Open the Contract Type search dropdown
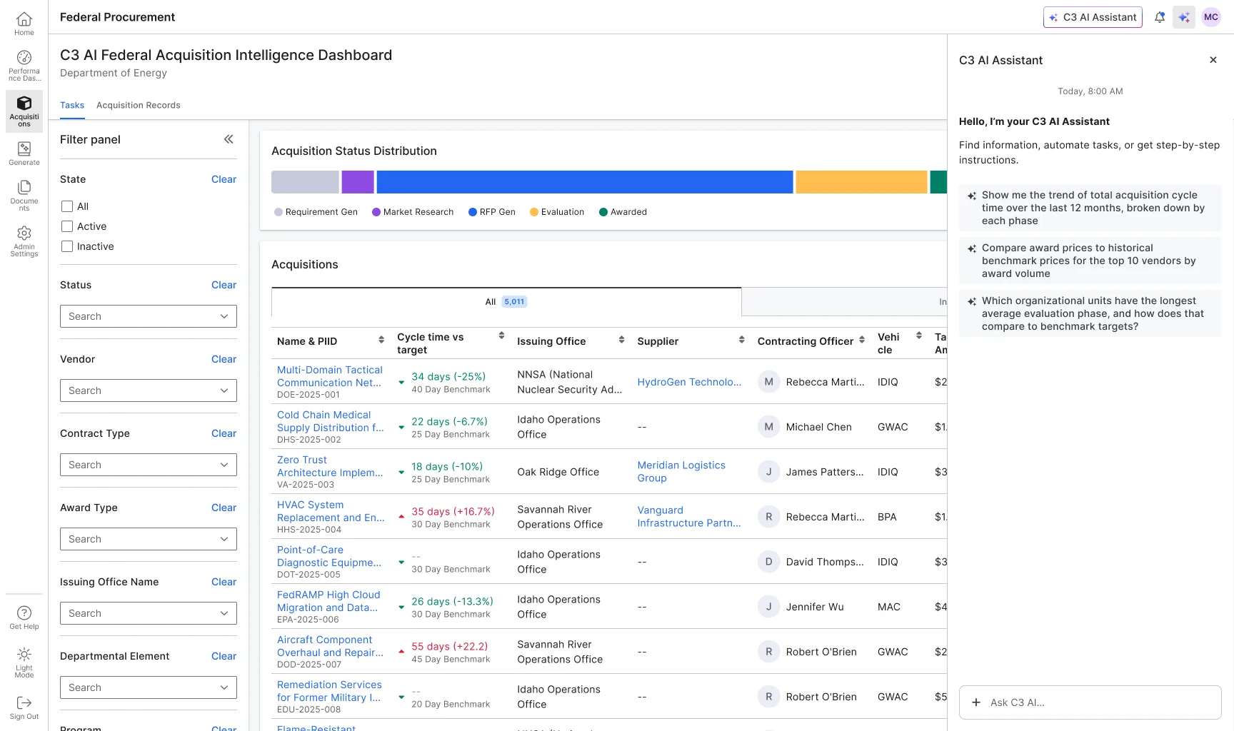This screenshot has width=1234, height=731. pos(149,465)
